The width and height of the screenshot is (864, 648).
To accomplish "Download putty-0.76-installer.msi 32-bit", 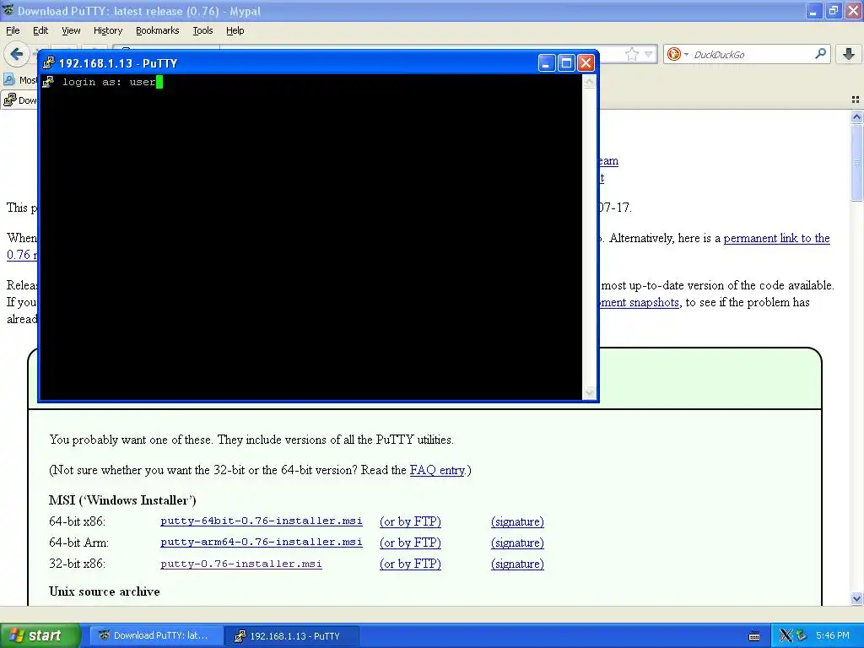I will coord(240,564).
